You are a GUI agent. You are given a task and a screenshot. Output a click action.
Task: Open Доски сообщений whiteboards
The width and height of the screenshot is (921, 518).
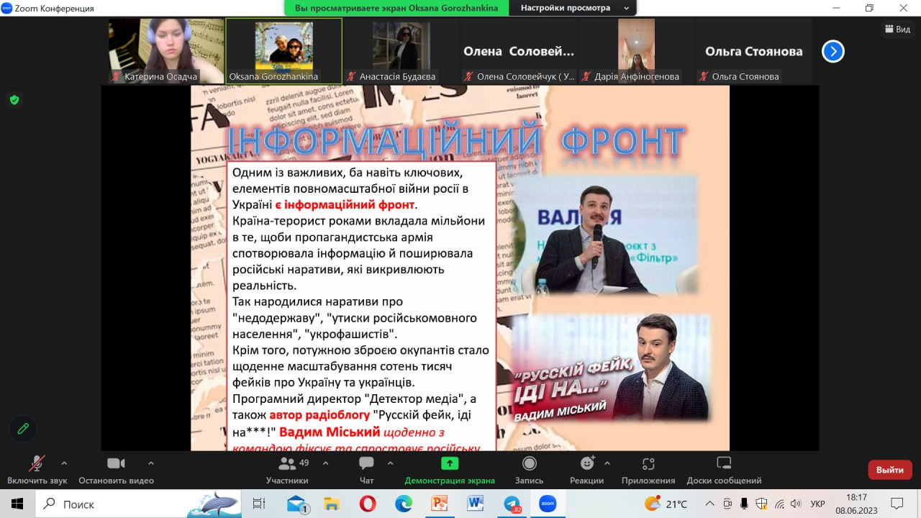pyautogui.click(x=724, y=471)
